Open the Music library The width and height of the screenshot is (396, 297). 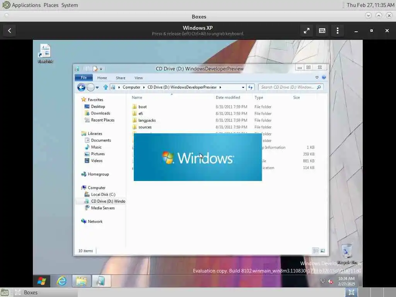click(96, 147)
